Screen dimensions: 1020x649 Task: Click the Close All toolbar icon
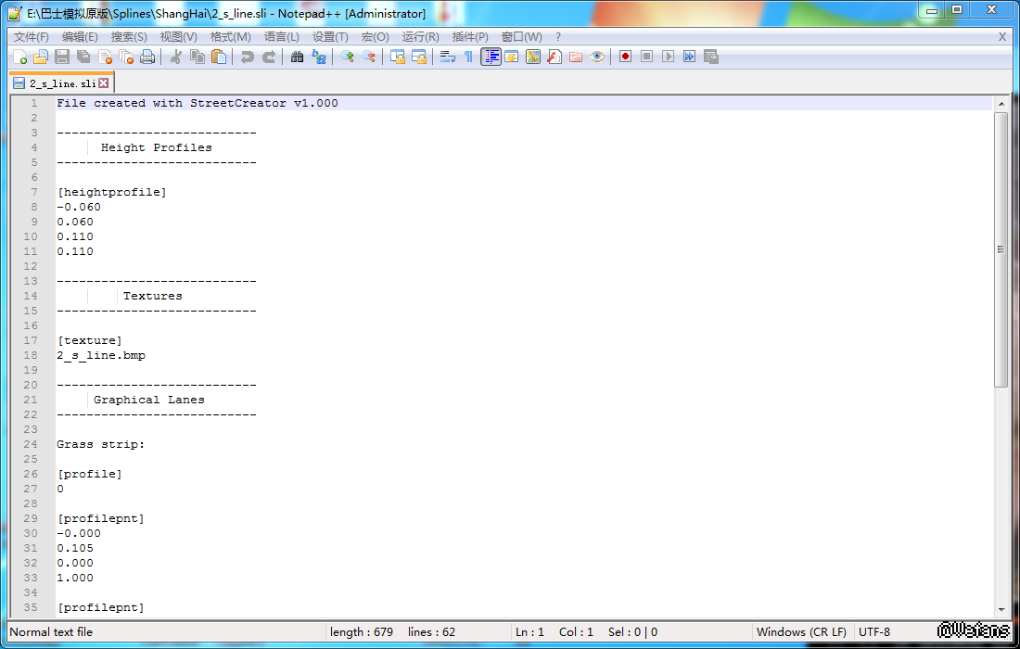pyautogui.click(x=127, y=57)
